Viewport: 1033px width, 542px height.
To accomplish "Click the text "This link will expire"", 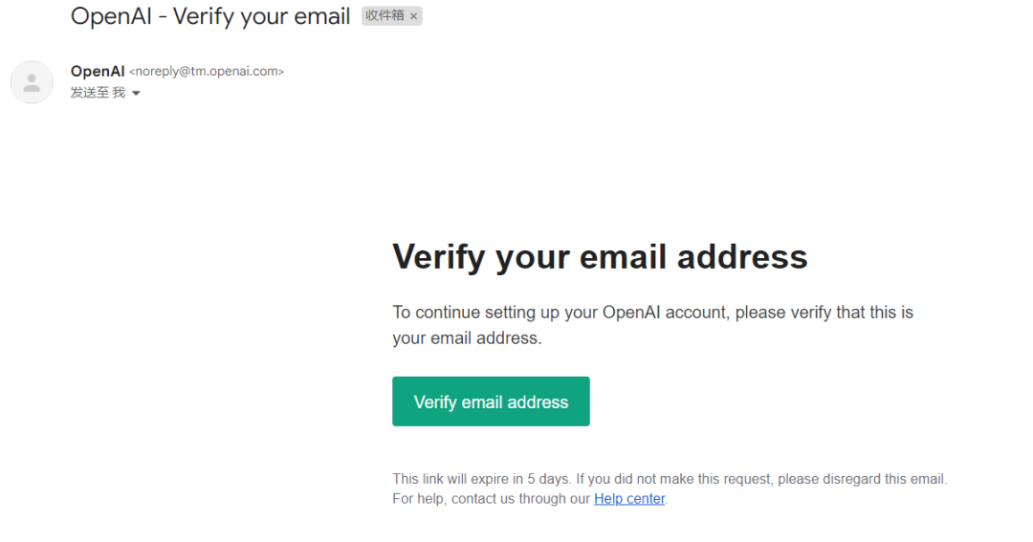I will tap(451, 479).
